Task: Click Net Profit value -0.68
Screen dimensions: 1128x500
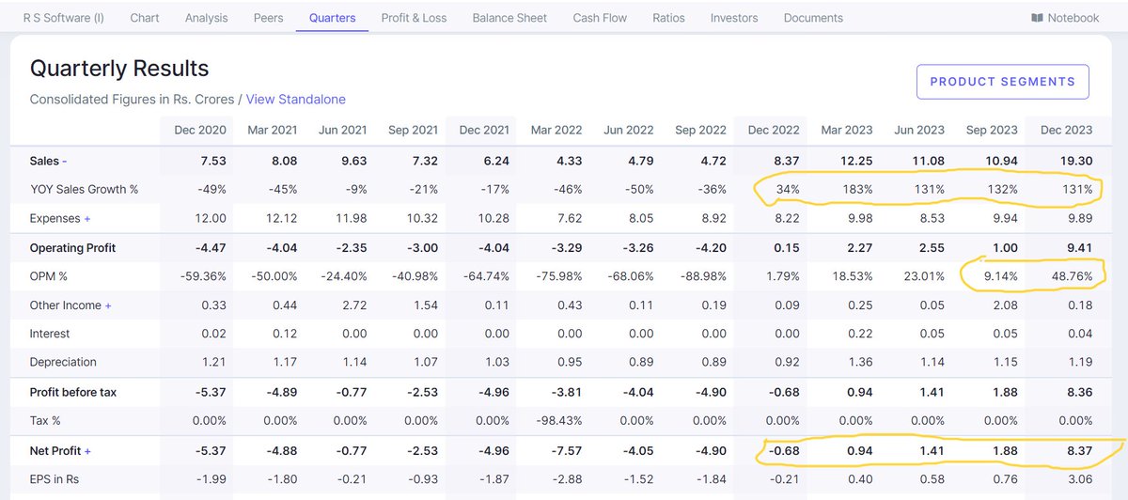Action: [x=784, y=451]
